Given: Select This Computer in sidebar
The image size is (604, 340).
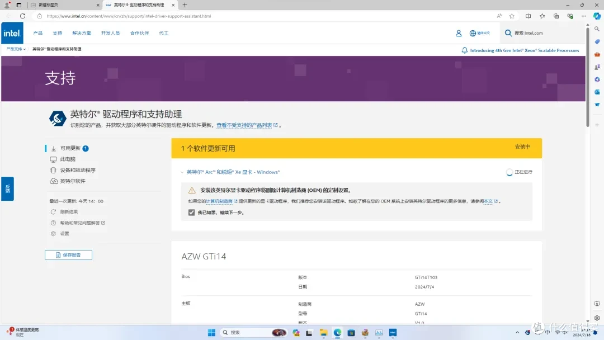Looking at the screenshot, I should pos(68,159).
